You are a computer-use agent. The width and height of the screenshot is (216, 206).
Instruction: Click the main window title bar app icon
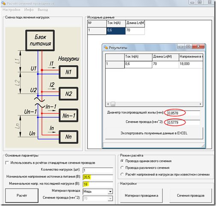click(3, 3)
